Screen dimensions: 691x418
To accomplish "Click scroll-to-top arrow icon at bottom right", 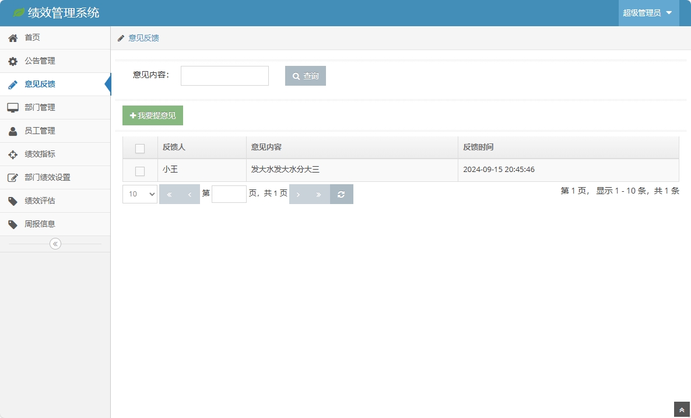I will tap(682, 410).
